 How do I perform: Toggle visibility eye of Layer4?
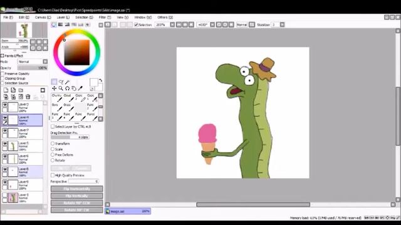[4, 117]
